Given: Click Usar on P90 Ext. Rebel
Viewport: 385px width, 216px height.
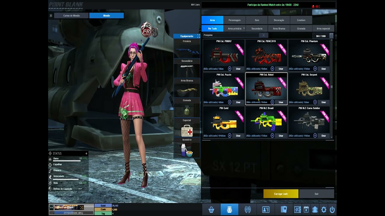Looking at the screenshot, I should click(x=281, y=102).
